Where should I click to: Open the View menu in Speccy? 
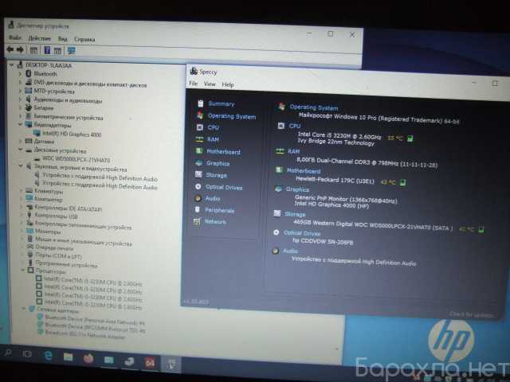(210, 84)
